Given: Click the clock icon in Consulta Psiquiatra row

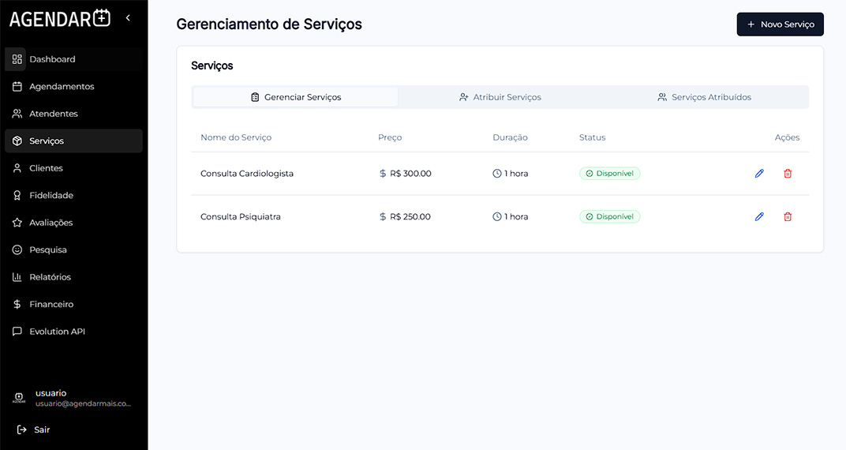Looking at the screenshot, I should [x=497, y=217].
